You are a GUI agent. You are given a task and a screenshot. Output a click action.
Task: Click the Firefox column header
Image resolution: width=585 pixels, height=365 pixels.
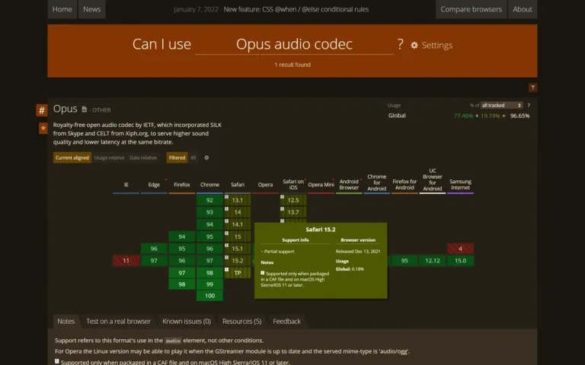pyautogui.click(x=182, y=185)
